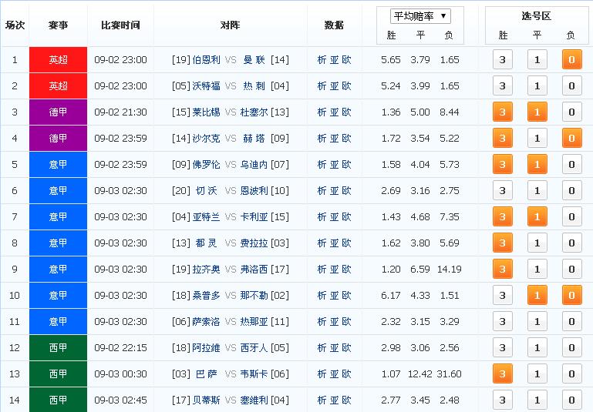Select draw 1 for 沙尔克 vs 赫塔
593x412 pixels.
click(537, 138)
